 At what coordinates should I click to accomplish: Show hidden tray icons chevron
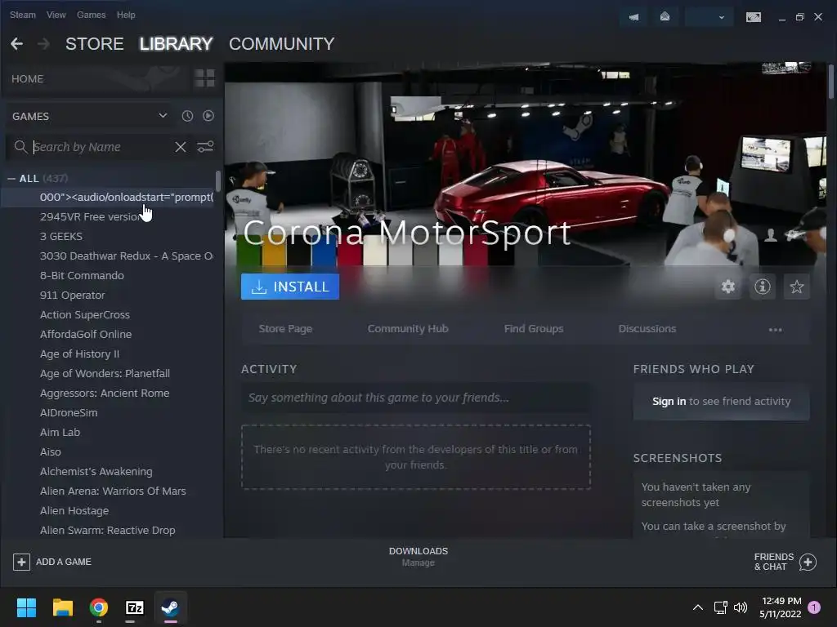[x=698, y=607]
